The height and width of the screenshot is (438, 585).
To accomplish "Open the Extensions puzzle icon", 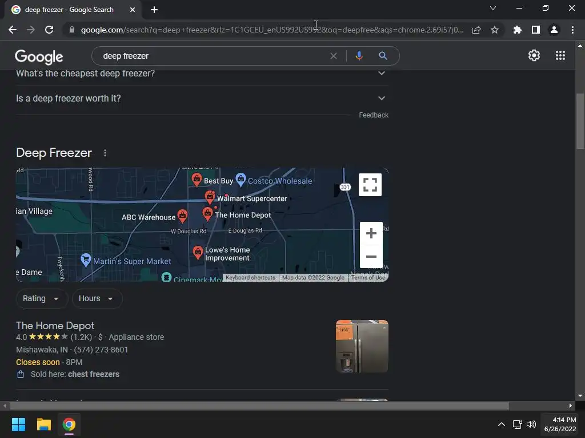I will tap(518, 30).
